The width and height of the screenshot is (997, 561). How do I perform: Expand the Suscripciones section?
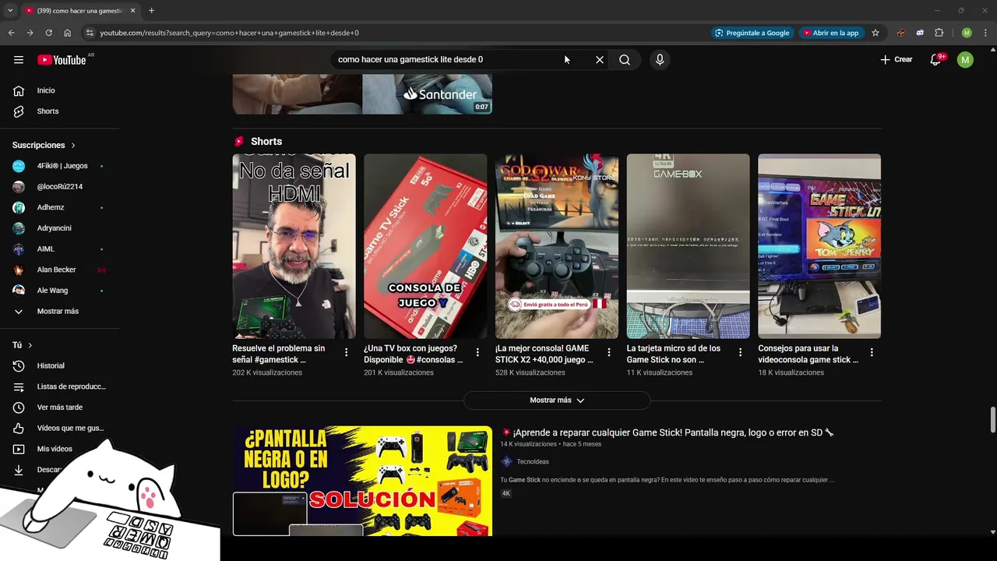pos(44,146)
